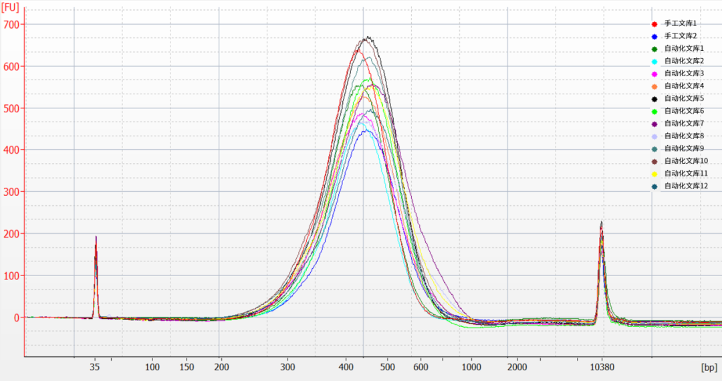Click the yellow 自动化文库11 color dot
Viewport: 722px width, 381px height.
click(x=654, y=174)
